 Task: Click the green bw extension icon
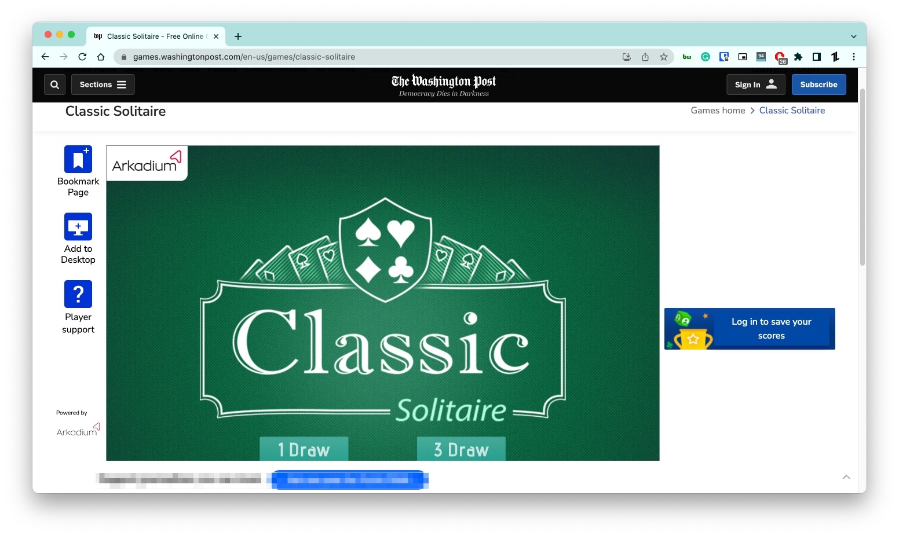(x=687, y=57)
